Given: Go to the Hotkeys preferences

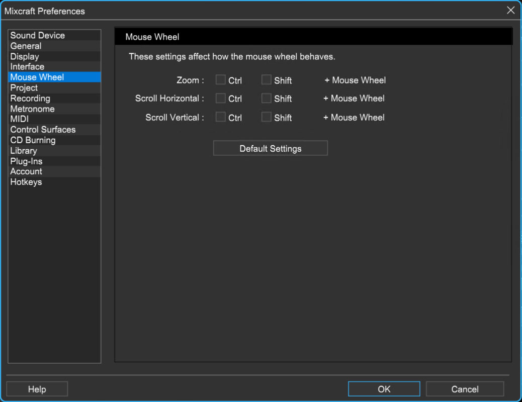Looking at the screenshot, I should (54, 182).
